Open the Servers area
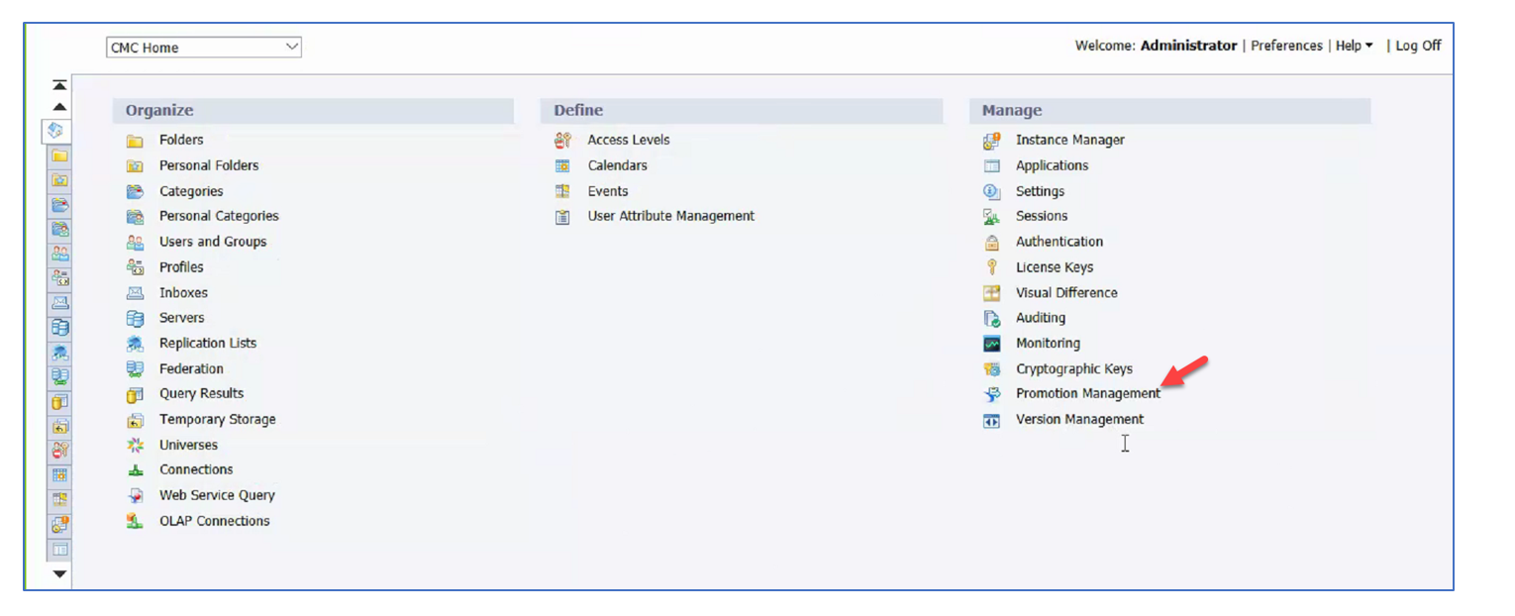 (181, 317)
